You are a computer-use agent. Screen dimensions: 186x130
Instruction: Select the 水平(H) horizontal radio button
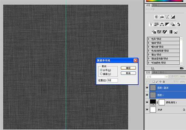point(101,70)
